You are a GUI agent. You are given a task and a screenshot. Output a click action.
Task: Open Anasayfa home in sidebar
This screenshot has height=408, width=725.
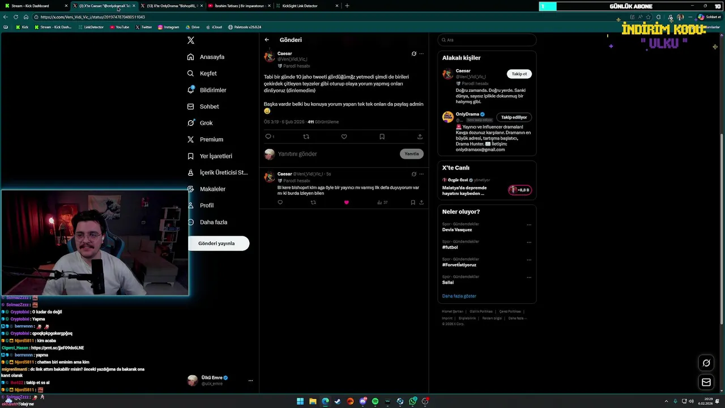(207, 57)
